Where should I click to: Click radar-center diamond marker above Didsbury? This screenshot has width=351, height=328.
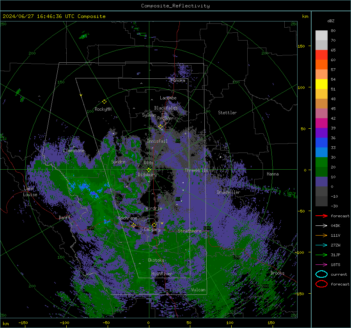coord(149,170)
